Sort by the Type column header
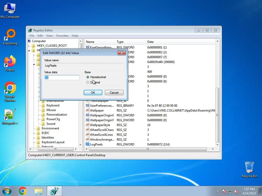The width and height of the screenshot is (262, 196). pos(130,42)
